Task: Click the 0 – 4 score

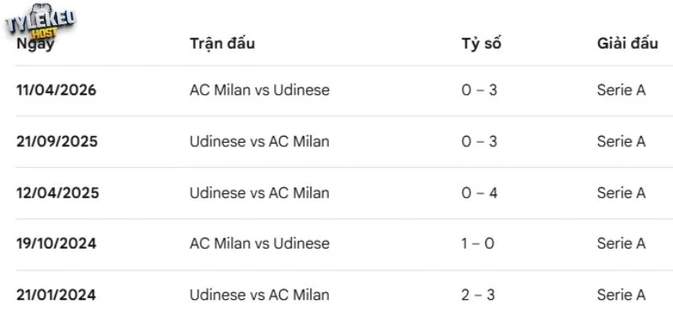Action: pos(479,193)
